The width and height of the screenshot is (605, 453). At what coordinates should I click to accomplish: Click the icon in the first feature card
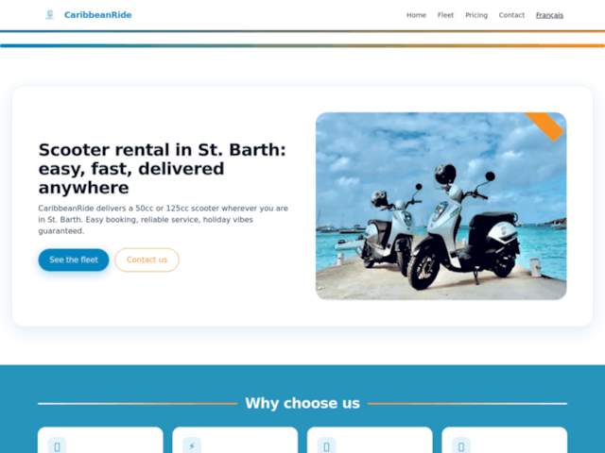57,446
